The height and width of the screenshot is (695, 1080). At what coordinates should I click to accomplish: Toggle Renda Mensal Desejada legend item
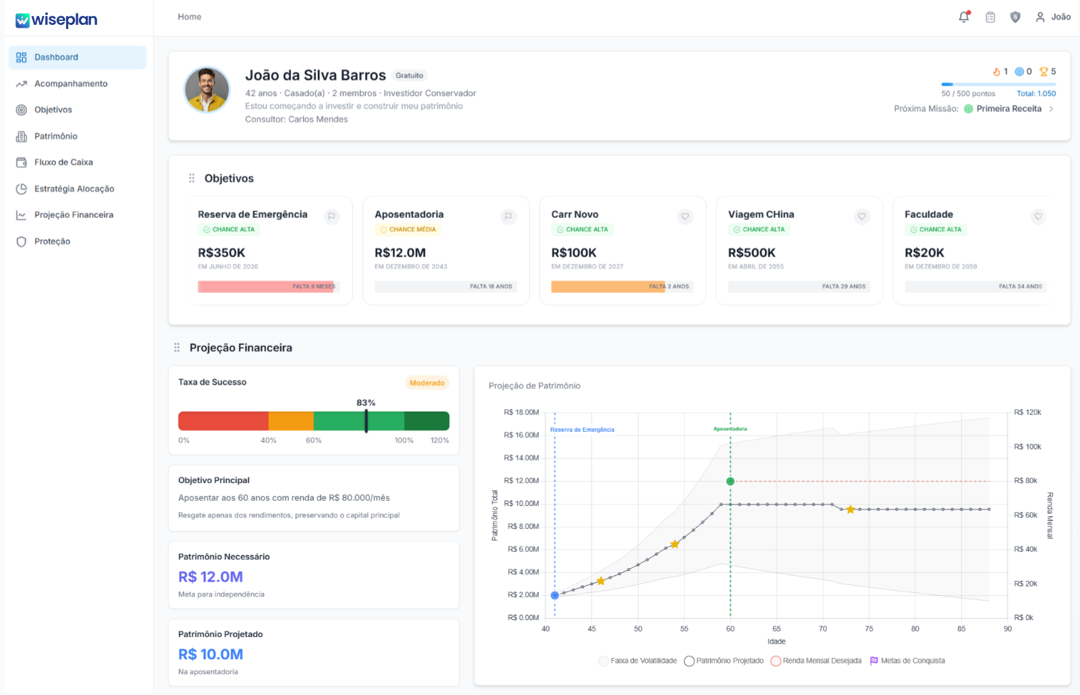coord(816,661)
